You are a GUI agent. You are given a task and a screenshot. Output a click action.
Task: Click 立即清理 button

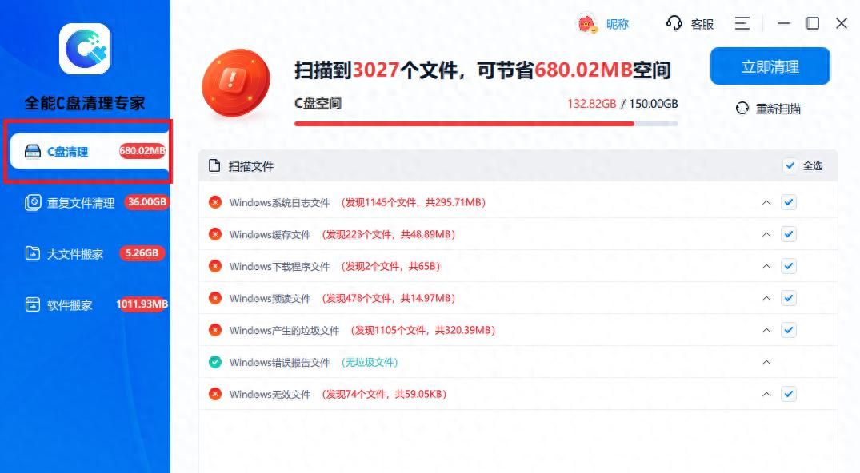point(770,66)
